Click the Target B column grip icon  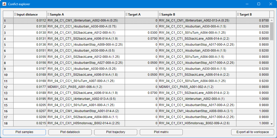238,15
